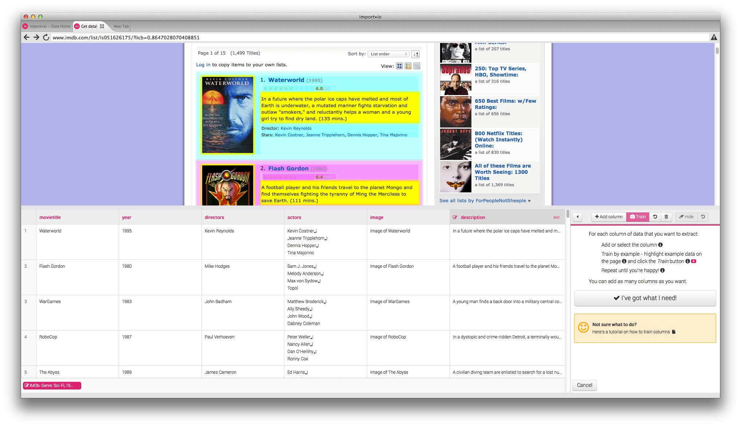The width and height of the screenshot is (741, 427).
Task: Click the warning triangle icon by the address bar
Action: pos(714,37)
